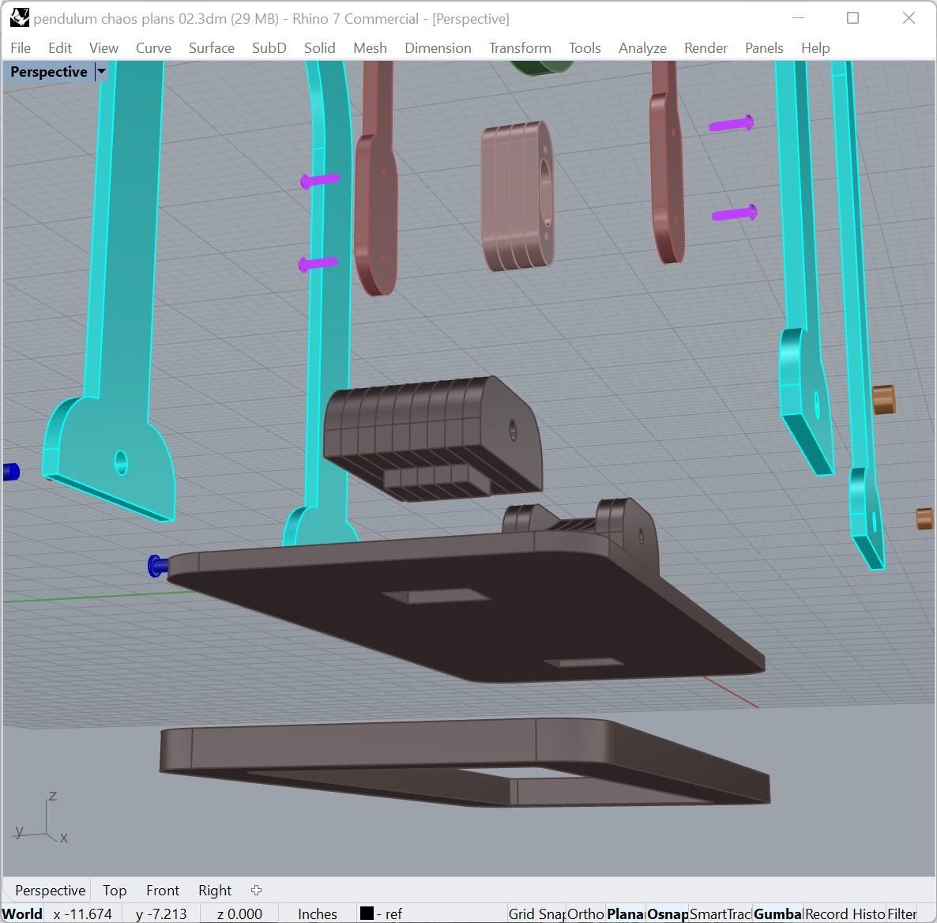Open the Transform menu
Image resolution: width=937 pixels, height=923 pixels.
tap(519, 48)
